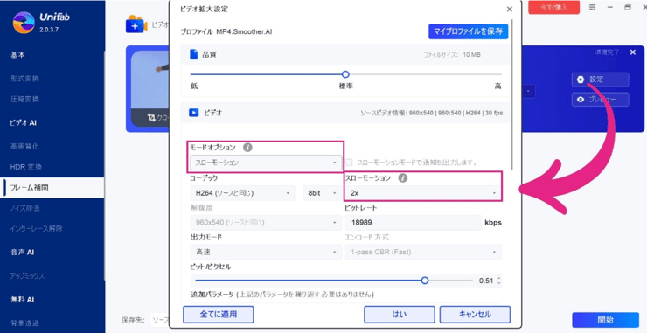Click the Cancel button
The height and width of the screenshot is (333, 647).
[x=475, y=315]
